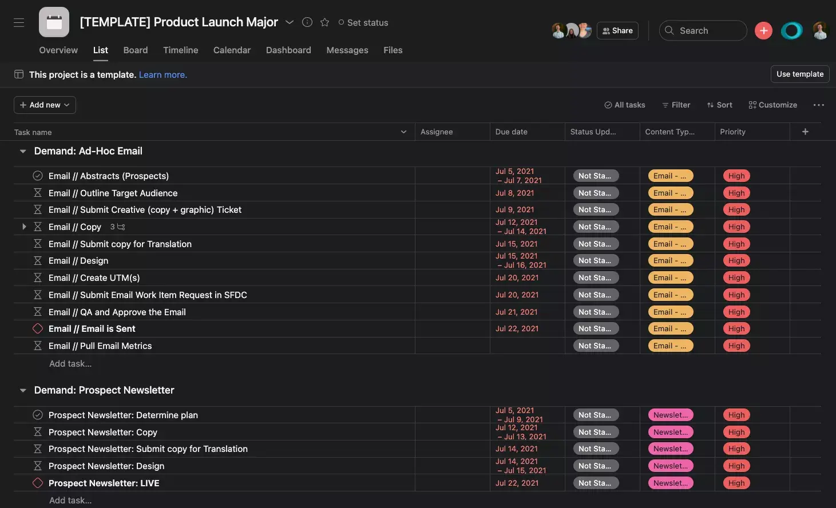
Task: Open the hamburger sidebar menu
Action: [x=19, y=22]
